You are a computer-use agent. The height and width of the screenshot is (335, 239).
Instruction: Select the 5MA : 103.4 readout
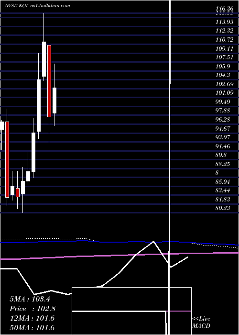point(30,299)
